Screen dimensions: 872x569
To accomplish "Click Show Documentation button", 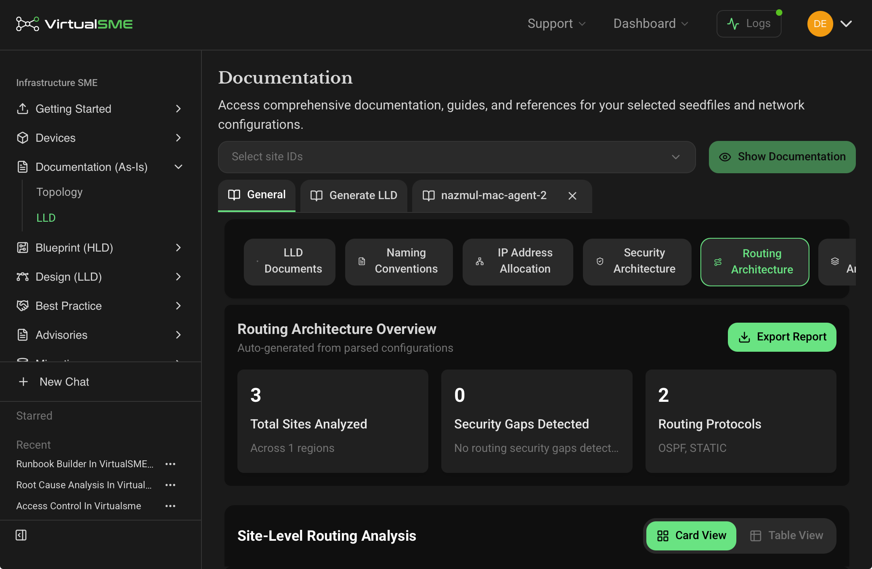I will click(782, 157).
